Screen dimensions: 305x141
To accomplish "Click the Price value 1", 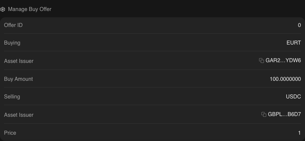I will 299,133.
